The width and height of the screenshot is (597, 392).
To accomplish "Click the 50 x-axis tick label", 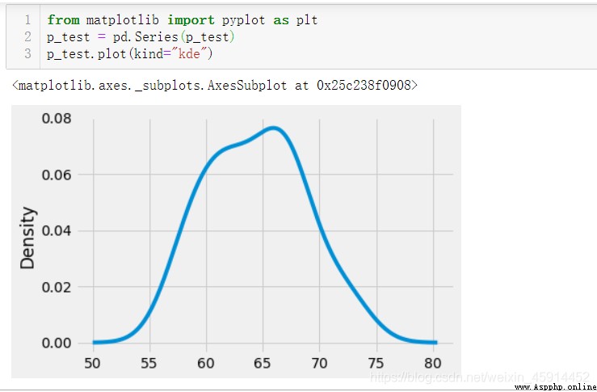I will click(93, 364).
